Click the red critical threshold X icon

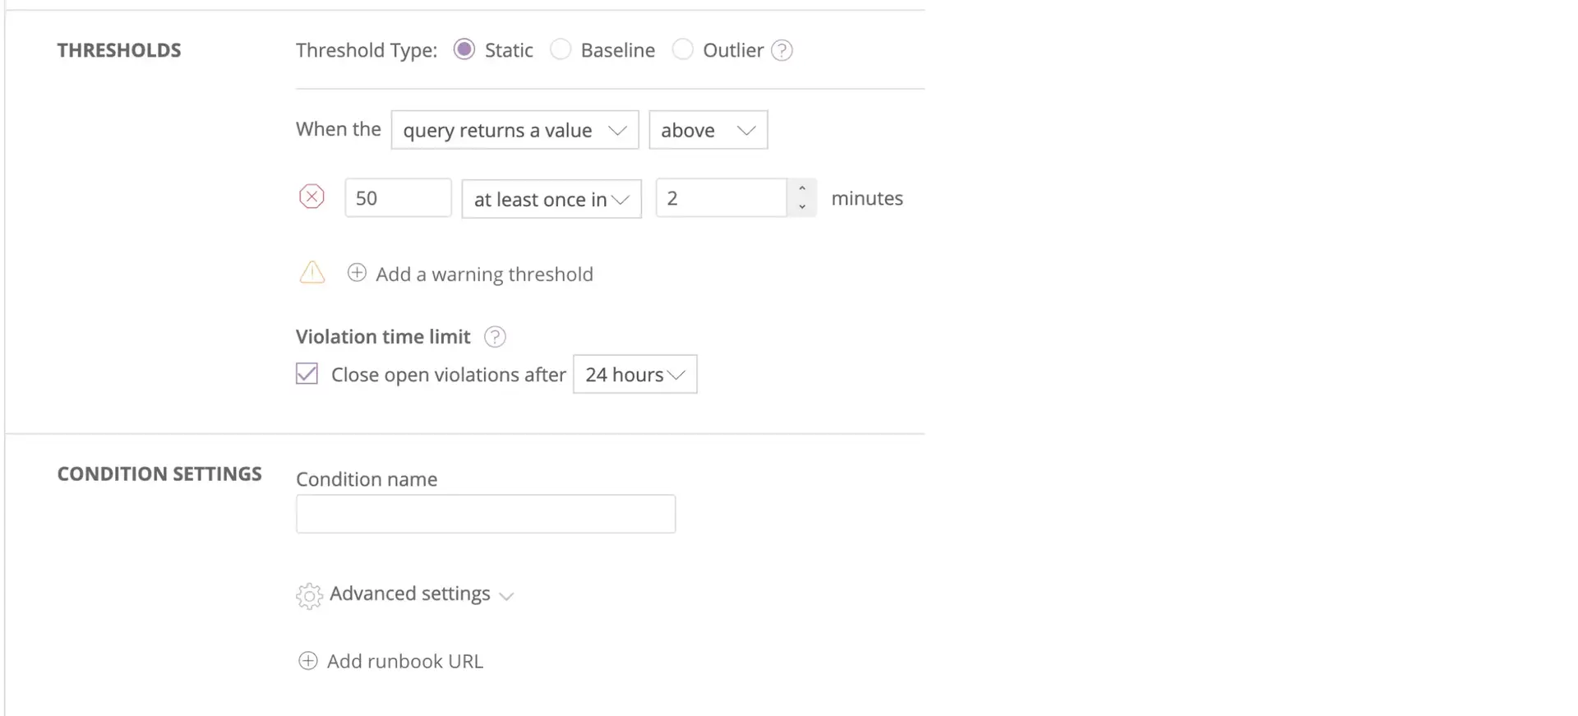click(x=311, y=197)
